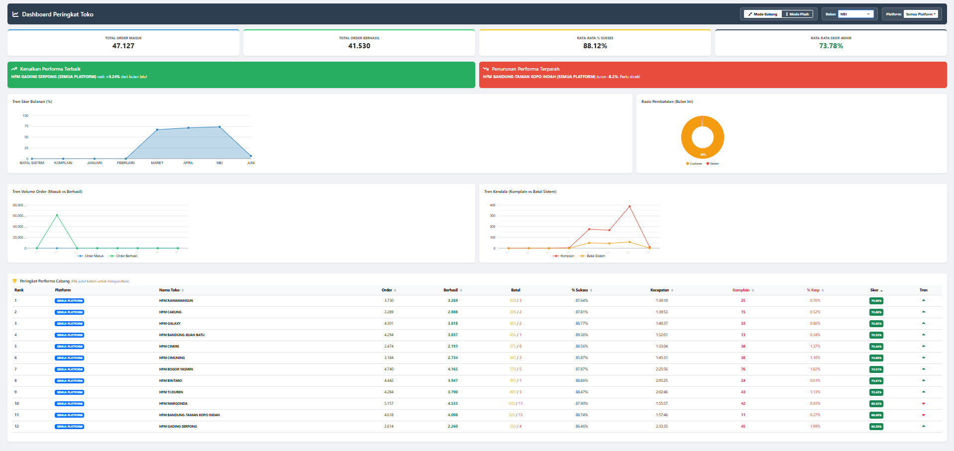
Task: Switch to Mode Gabung
Action: coord(763,14)
